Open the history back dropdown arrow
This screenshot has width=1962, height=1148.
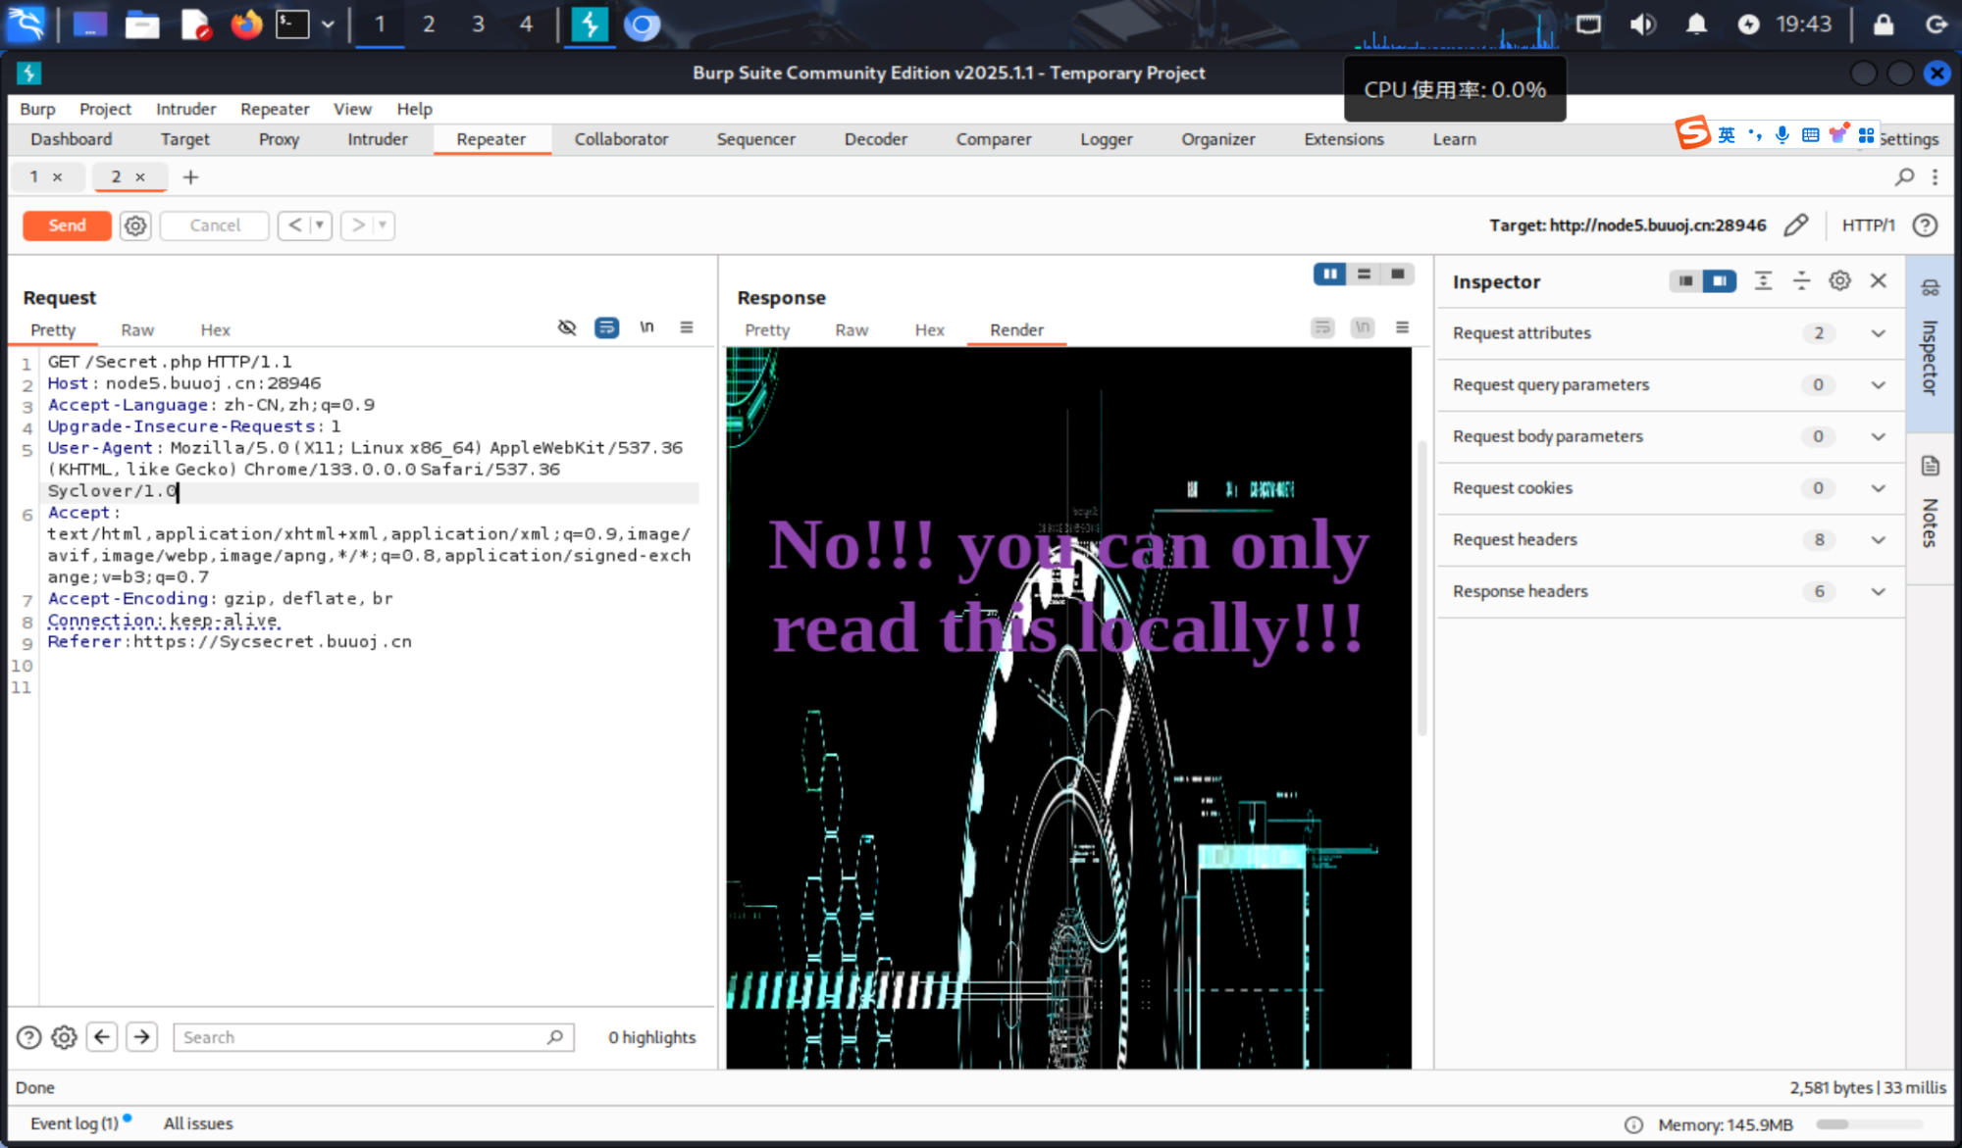[320, 225]
